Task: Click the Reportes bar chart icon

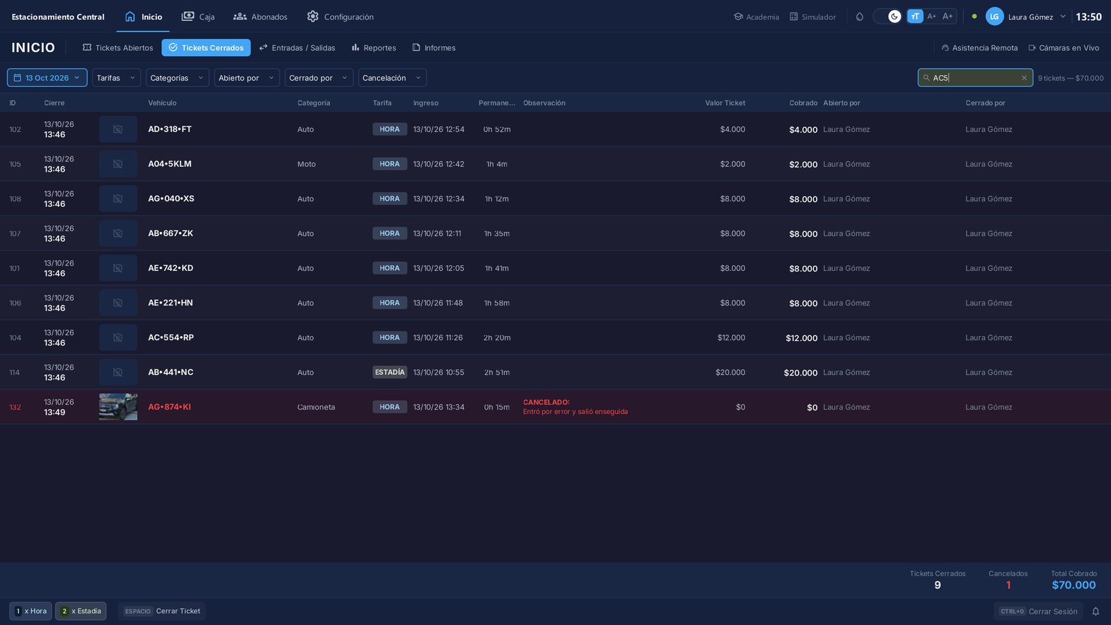Action: coord(356,48)
